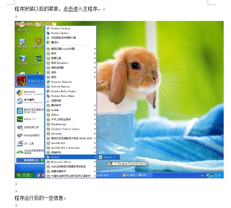Viewport: 231px width, 208px height.
Task: Launch CSP 工具 from the start menu
Action: [30, 144]
